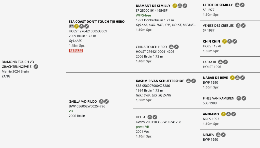
Task: Click the edit pencil for Venise des Cresles
Action: [243, 26]
